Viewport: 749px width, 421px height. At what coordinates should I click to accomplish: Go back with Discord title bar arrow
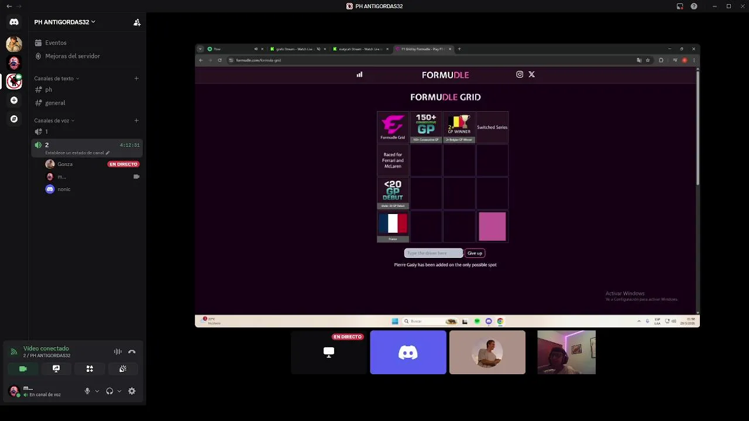(x=9, y=6)
